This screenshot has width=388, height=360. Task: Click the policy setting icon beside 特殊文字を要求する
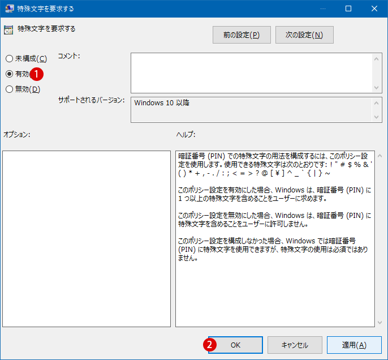[8, 30]
